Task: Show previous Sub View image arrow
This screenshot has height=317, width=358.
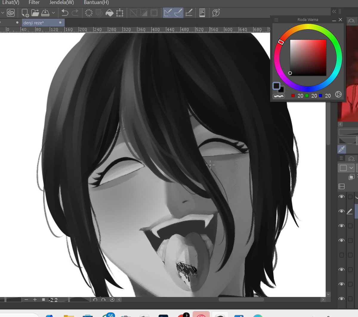Action: tap(340, 124)
